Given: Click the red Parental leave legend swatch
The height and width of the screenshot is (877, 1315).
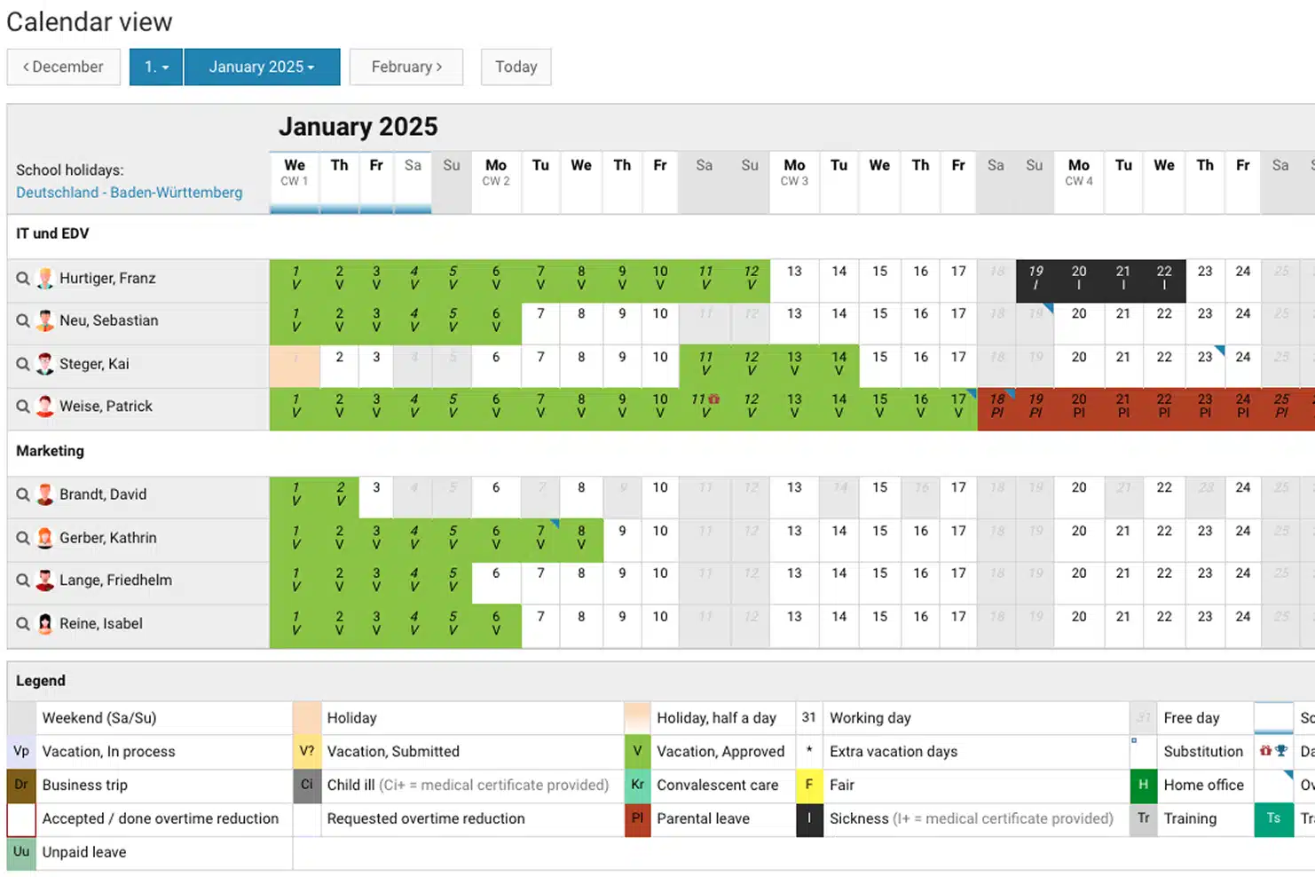Looking at the screenshot, I should point(637,819).
